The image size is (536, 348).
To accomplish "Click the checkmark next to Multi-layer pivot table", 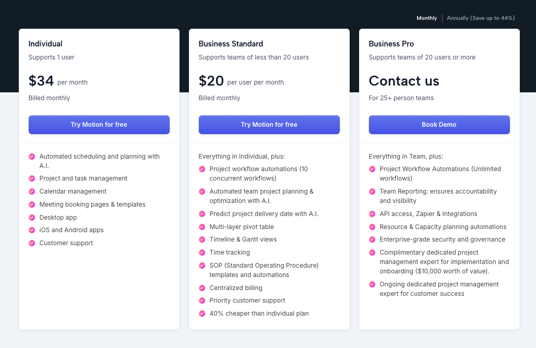I will click(x=202, y=226).
